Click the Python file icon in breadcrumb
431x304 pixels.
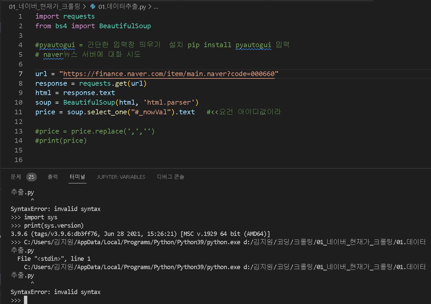[x=93, y=6]
